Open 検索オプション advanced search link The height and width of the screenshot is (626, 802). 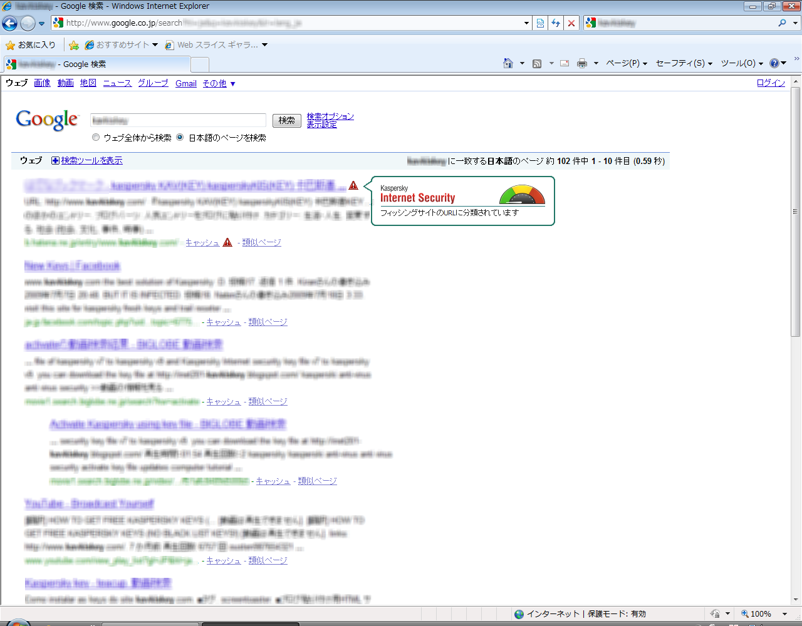click(330, 116)
